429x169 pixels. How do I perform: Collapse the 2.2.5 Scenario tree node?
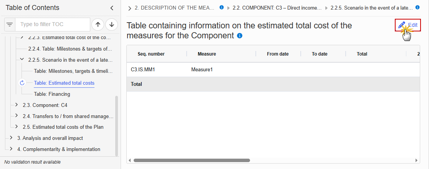coord(22,59)
